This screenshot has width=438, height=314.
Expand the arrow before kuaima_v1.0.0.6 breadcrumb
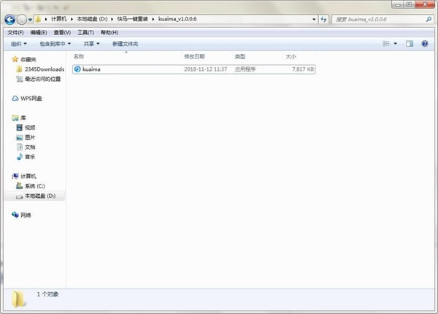pos(153,19)
